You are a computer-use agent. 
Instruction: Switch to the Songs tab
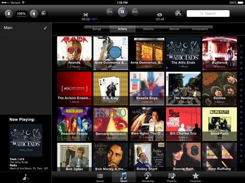pyautogui.click(x=97, y=29)
